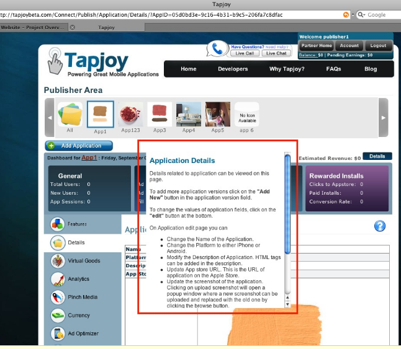Advance app carousel with right arrow

[x=383, y=117]
